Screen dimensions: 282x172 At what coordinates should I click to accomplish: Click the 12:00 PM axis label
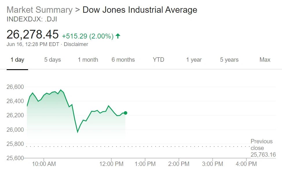[111, 164]
